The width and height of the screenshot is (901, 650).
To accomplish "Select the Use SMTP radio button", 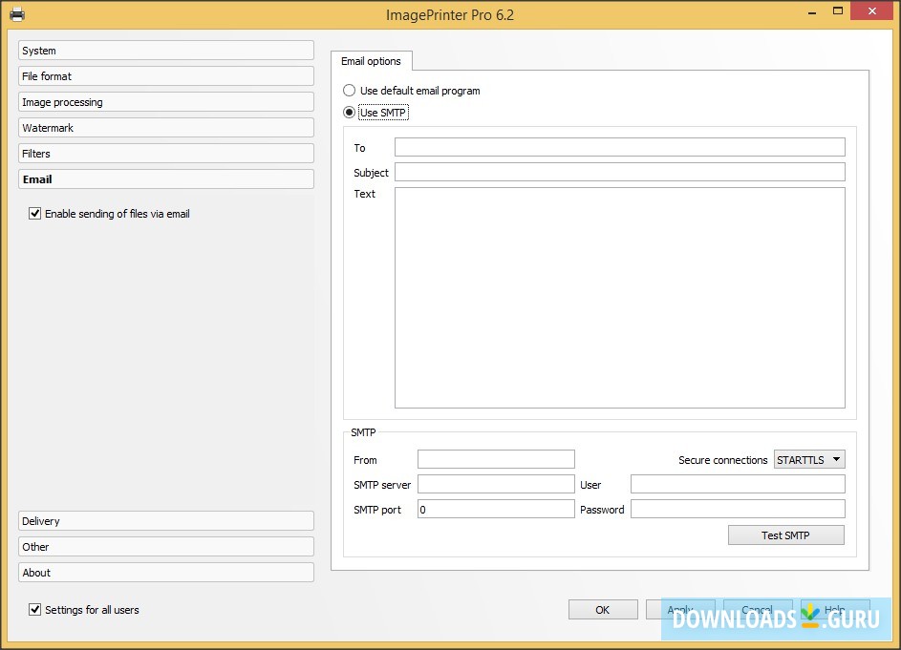I will (x=349, y=112).
